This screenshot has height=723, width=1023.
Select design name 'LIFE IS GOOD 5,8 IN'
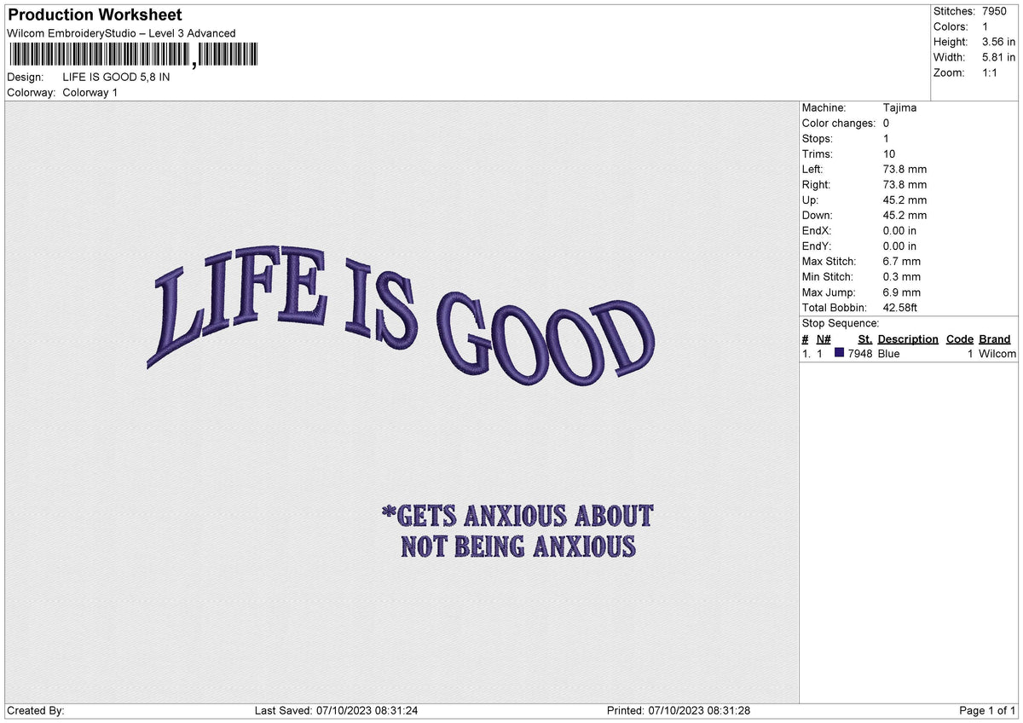click(116, 77)
